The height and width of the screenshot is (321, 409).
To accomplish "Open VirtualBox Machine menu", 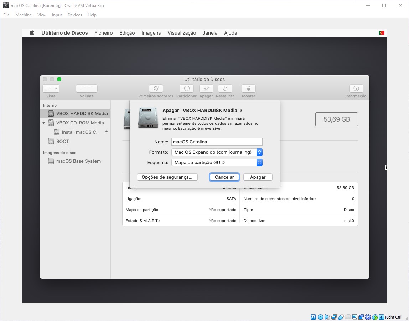I will 24,15.
